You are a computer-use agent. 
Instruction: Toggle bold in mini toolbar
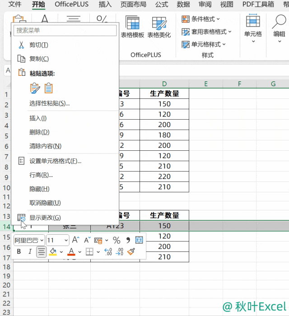tap(19, 251)
